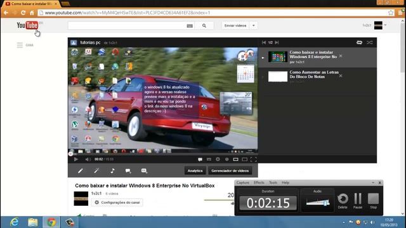Skip to next playlist video
Image resolution: width=406 pixels, height=228 pixels.
(277, 42)
